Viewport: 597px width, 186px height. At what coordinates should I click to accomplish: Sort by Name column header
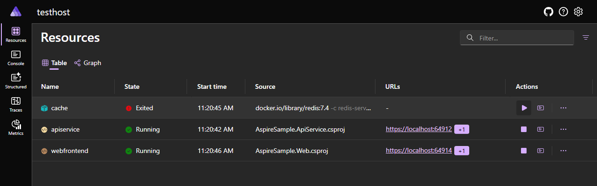point(50,86)
